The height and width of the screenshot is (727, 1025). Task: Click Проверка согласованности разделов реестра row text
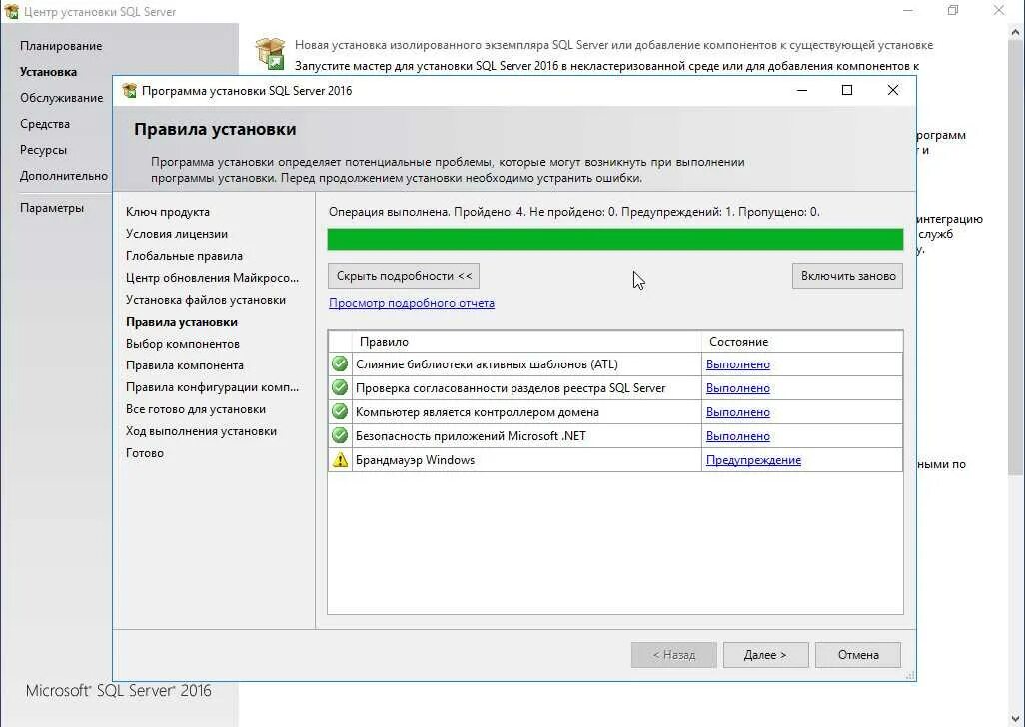(511, 388)
